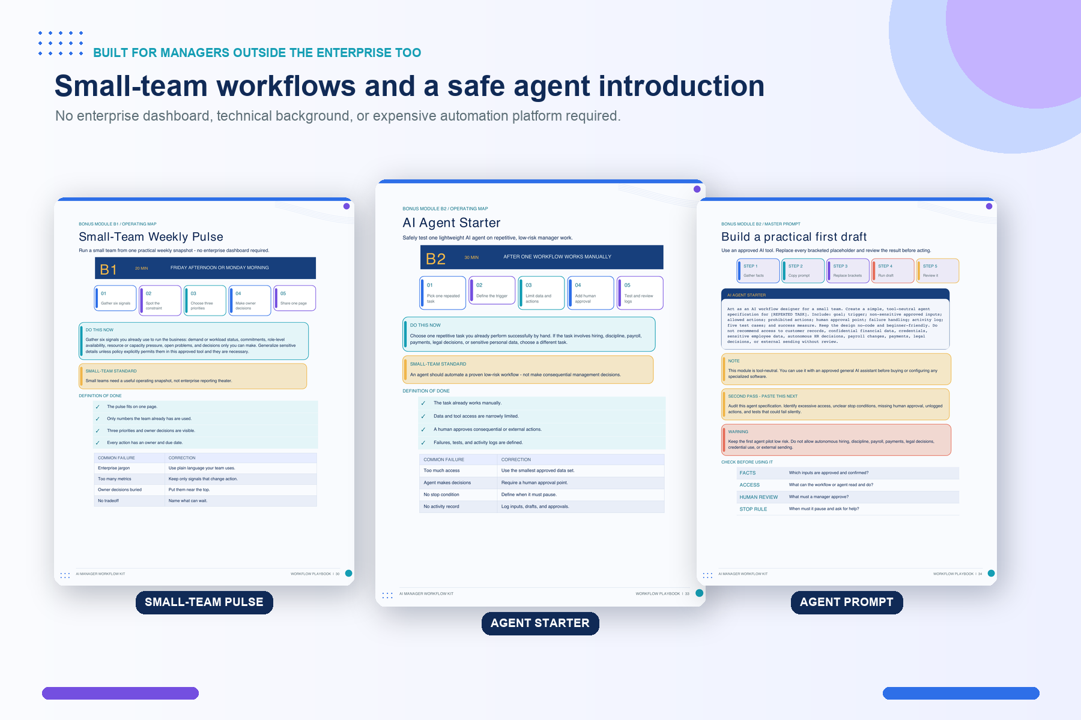Click the checkmark beside "Only numbers the team already has are used"
Image resolution: width=1081 pixels, height=720 pixels.
97,419
